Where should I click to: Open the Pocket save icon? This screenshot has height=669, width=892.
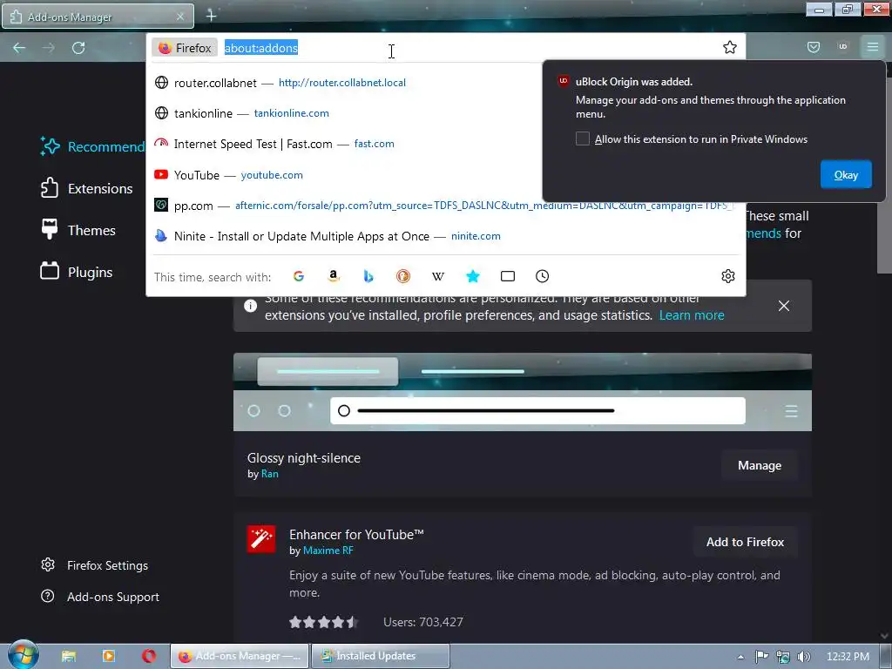click(x=814, y=47)
